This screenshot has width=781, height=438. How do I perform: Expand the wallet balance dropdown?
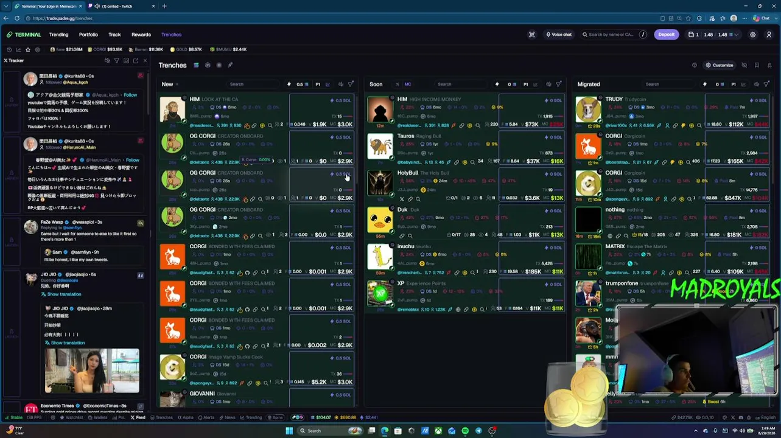coord(712,35)
